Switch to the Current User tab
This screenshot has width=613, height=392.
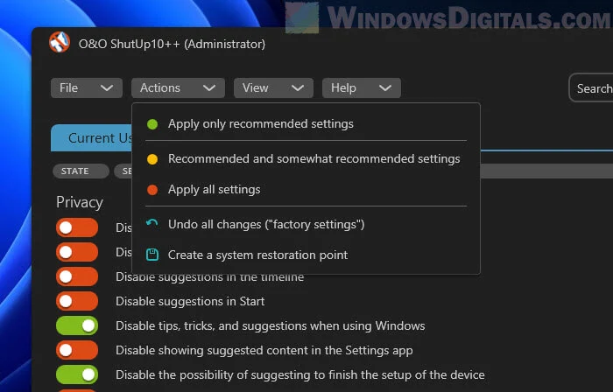[x=91, y=138]
